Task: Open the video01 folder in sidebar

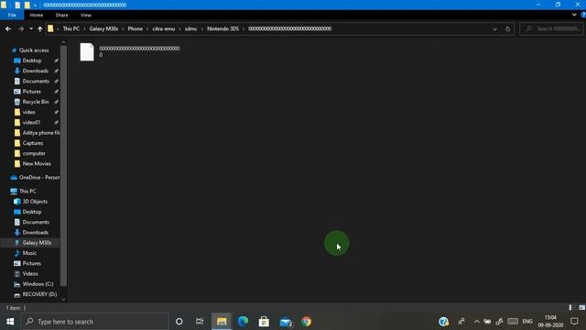Action: (31, 122)
